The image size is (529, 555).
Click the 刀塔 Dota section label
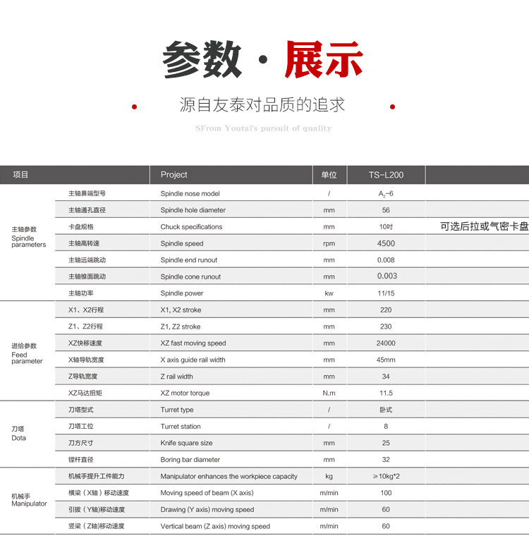pos(18,433)
